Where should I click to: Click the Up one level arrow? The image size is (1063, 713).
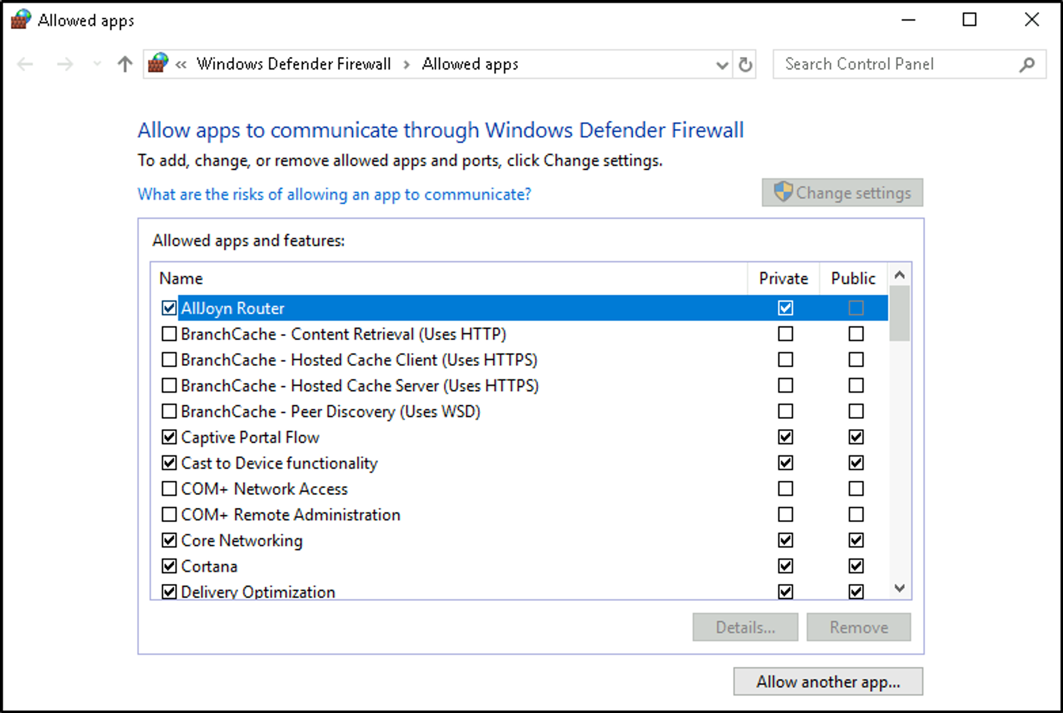(x=125, y=64)
